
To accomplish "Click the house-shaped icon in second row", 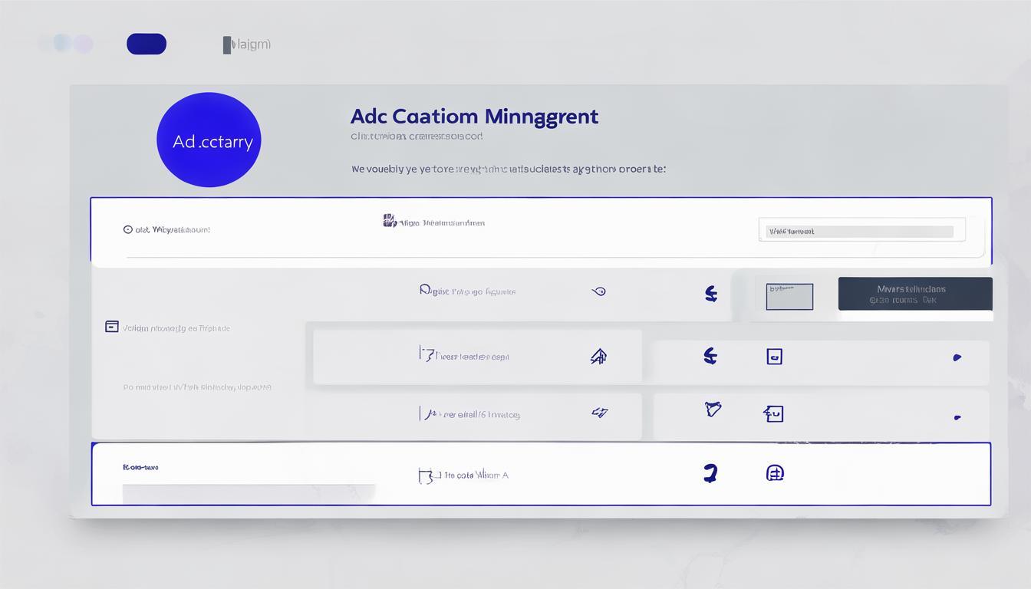I will click(x=598, y=356).
